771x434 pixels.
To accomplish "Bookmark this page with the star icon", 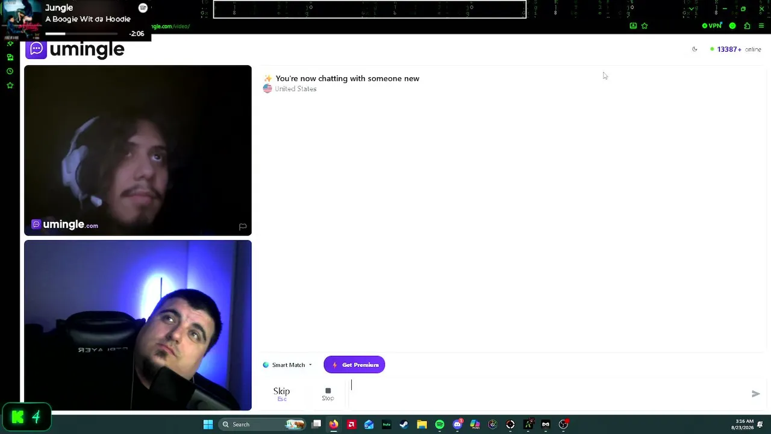I will pos(645,26).
